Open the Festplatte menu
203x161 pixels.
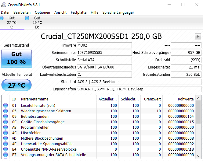point(78,12)
